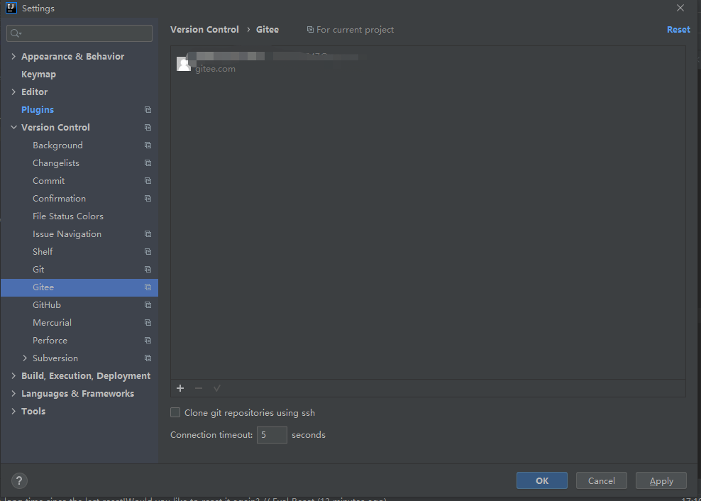Click the IntelliJ IDEA logo in title bar
Image resolution: width=701 pixels, height=501 pixels.
tap(11, 8)
